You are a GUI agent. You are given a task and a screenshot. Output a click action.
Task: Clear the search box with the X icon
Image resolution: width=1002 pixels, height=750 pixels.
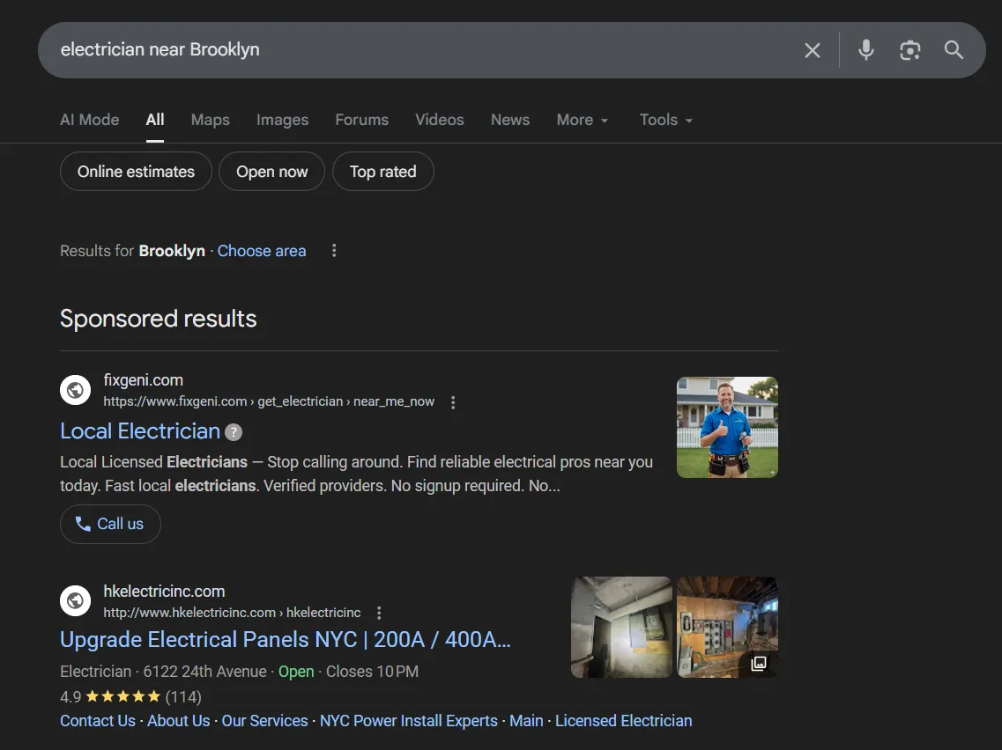coord(813,50)
